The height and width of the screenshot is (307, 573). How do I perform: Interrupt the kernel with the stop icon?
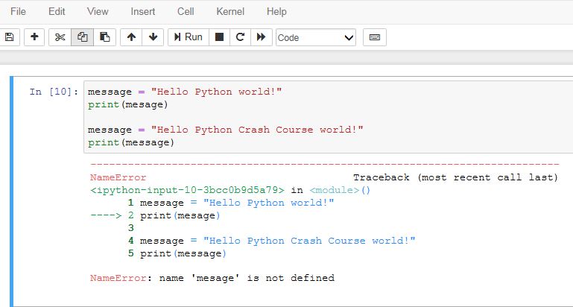219,37
